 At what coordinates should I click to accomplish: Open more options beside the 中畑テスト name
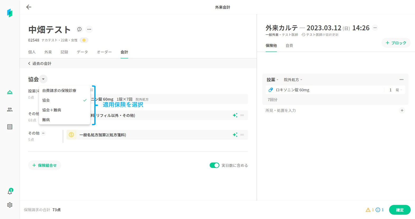89,29
